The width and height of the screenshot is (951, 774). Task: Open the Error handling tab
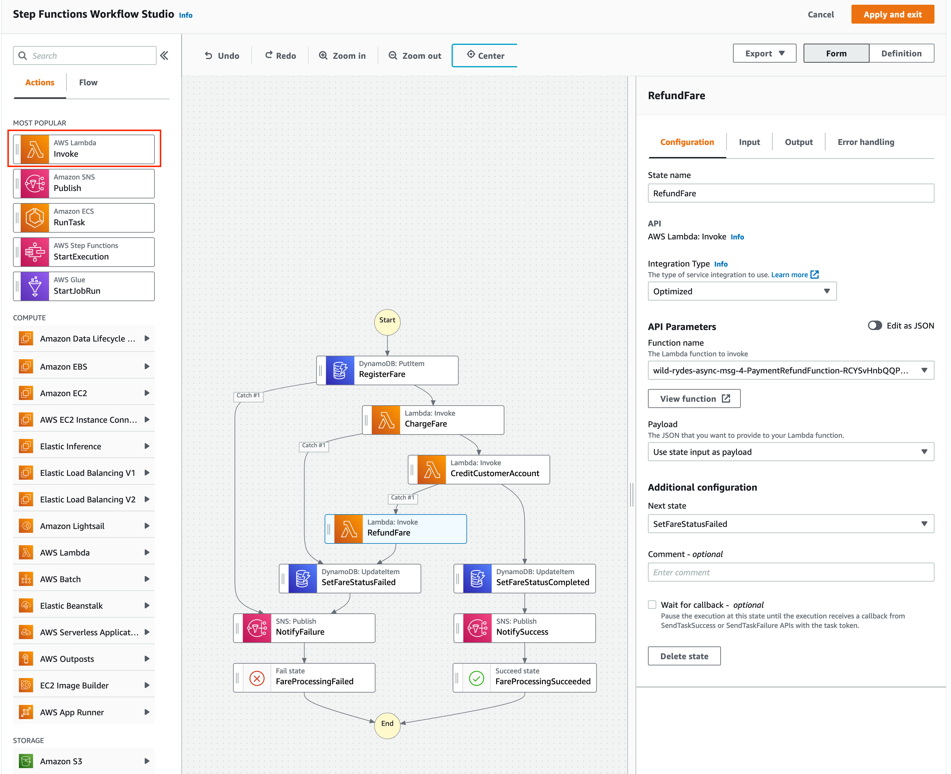[865, 142]
